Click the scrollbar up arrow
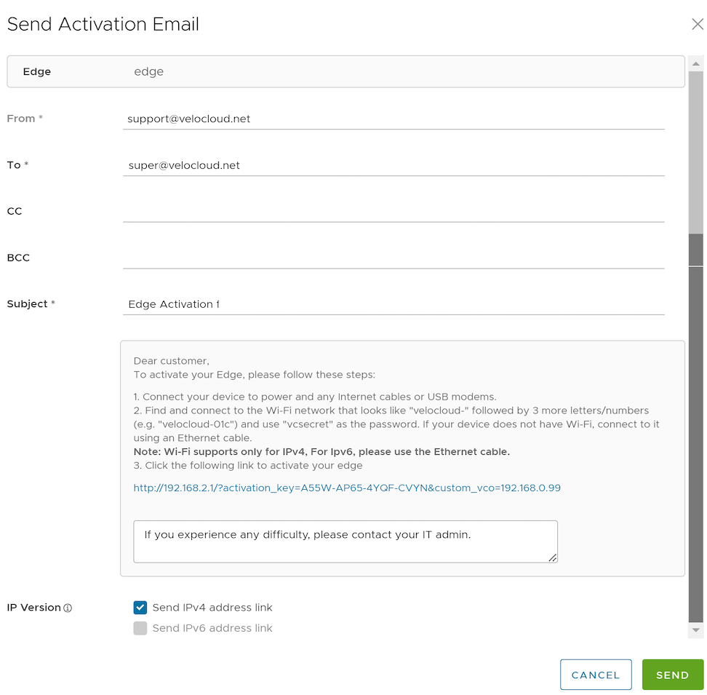Screen dimensions: 707x695 coord(696,64)
